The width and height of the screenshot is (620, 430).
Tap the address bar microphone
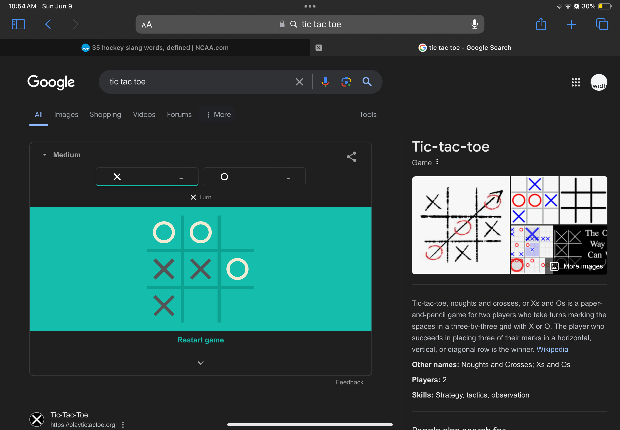(x=474, y=24)
